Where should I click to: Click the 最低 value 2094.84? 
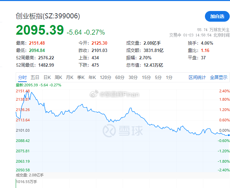point(37,50)
